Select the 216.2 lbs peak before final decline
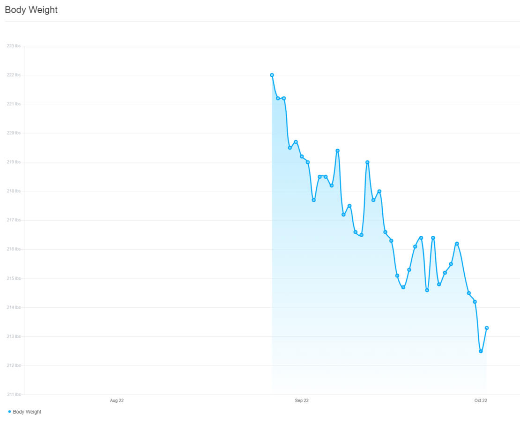This screenshot has height=421, width=520. tap(457, 244)
